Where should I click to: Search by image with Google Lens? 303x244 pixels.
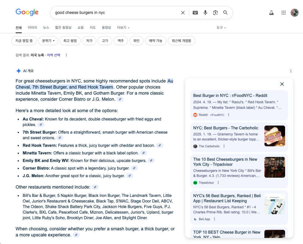[215, 13]
